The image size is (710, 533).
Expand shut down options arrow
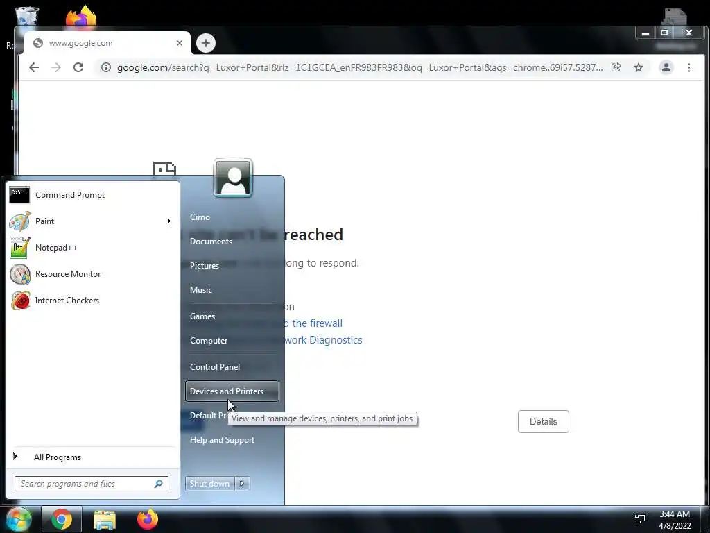coord(242,484)
